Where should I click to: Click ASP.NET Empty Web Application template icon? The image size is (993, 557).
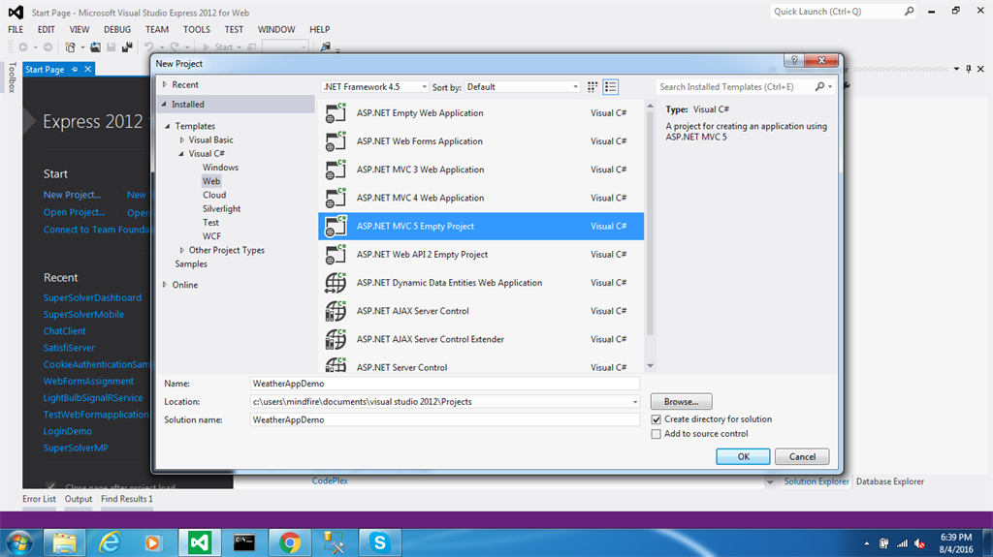point(336,112)
